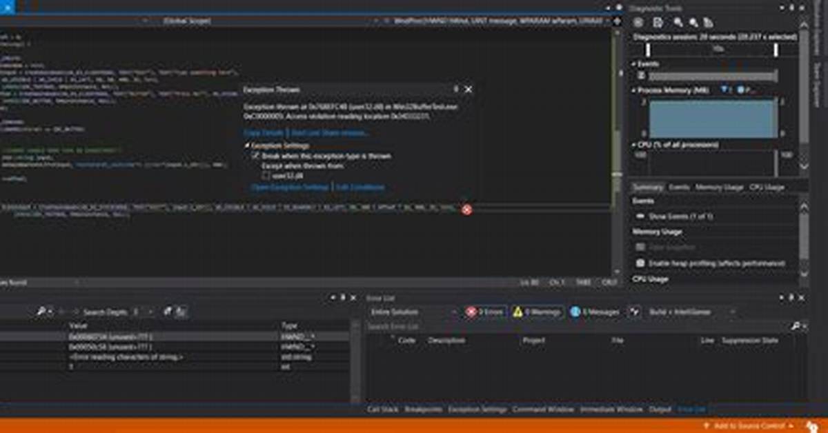Viewport: 828px width, 433px height.
Task: Toggle the 0 Warnings filter
Action: point(538,312)
